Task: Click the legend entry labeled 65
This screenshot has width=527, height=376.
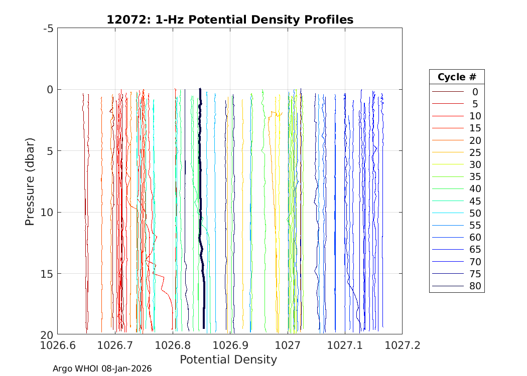Action: click(475, 250)
